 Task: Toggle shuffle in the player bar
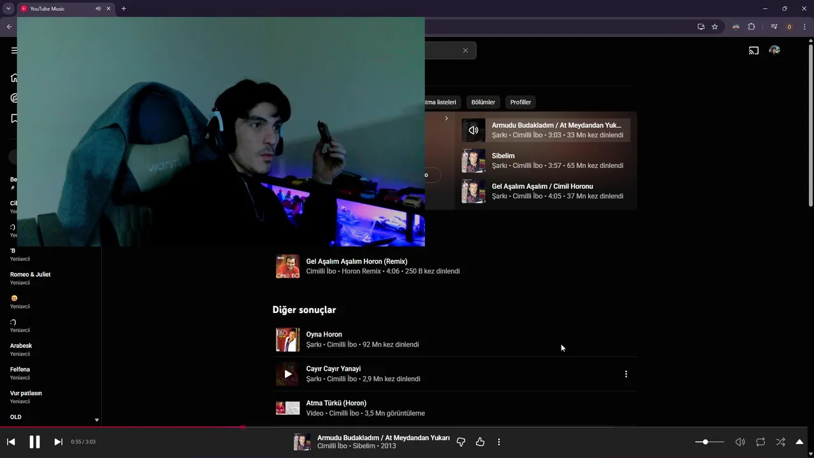pos(780,441)
